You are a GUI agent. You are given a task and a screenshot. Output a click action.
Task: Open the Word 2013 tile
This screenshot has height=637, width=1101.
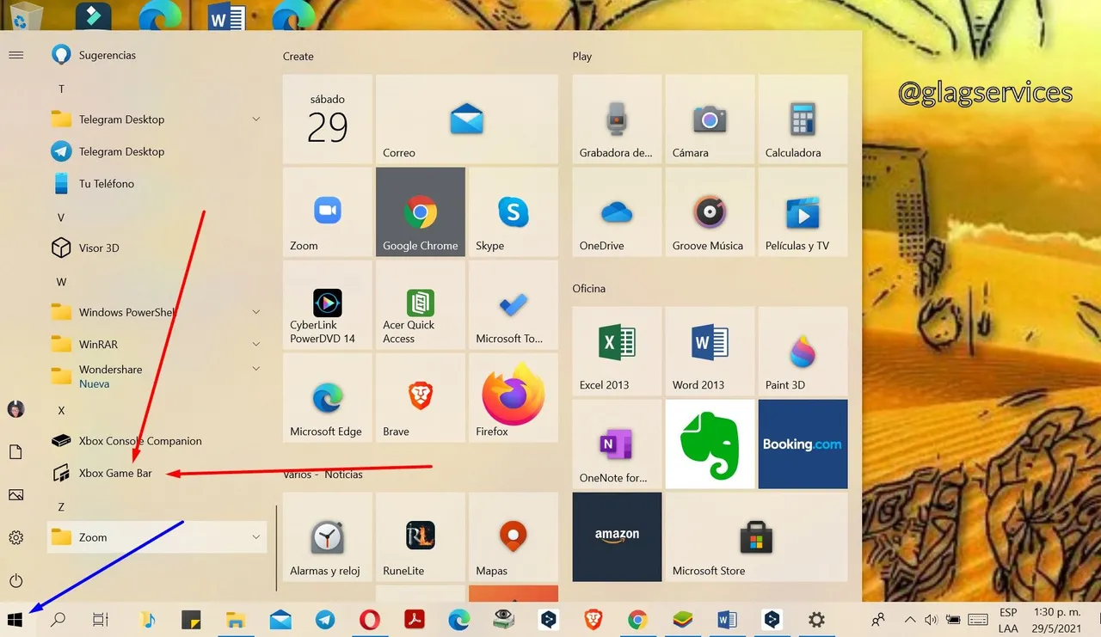tap(710, 352)
